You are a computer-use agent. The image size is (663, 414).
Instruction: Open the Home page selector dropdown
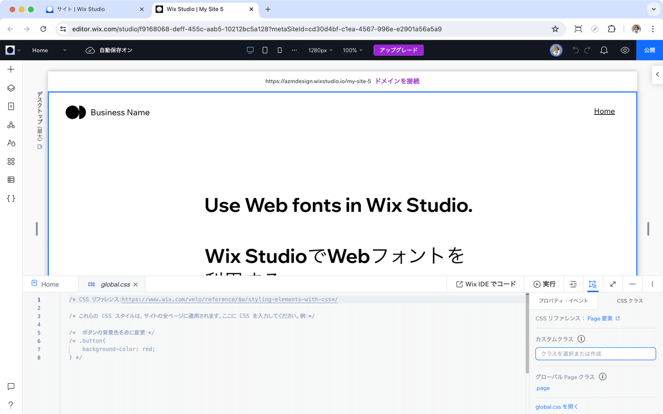point(49,50)
